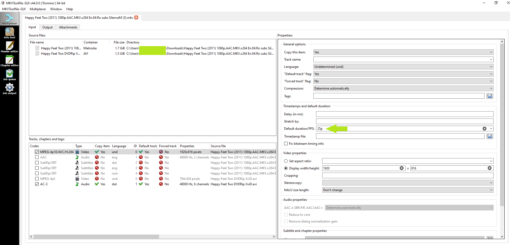Open the Multiplexer tool in sidebar
The width and height of the screenshot is (510, 245).
tap(9, 19)
